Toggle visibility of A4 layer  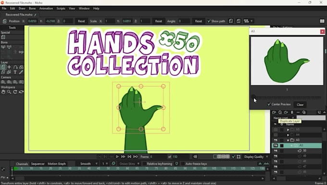(x=276, y=135)
